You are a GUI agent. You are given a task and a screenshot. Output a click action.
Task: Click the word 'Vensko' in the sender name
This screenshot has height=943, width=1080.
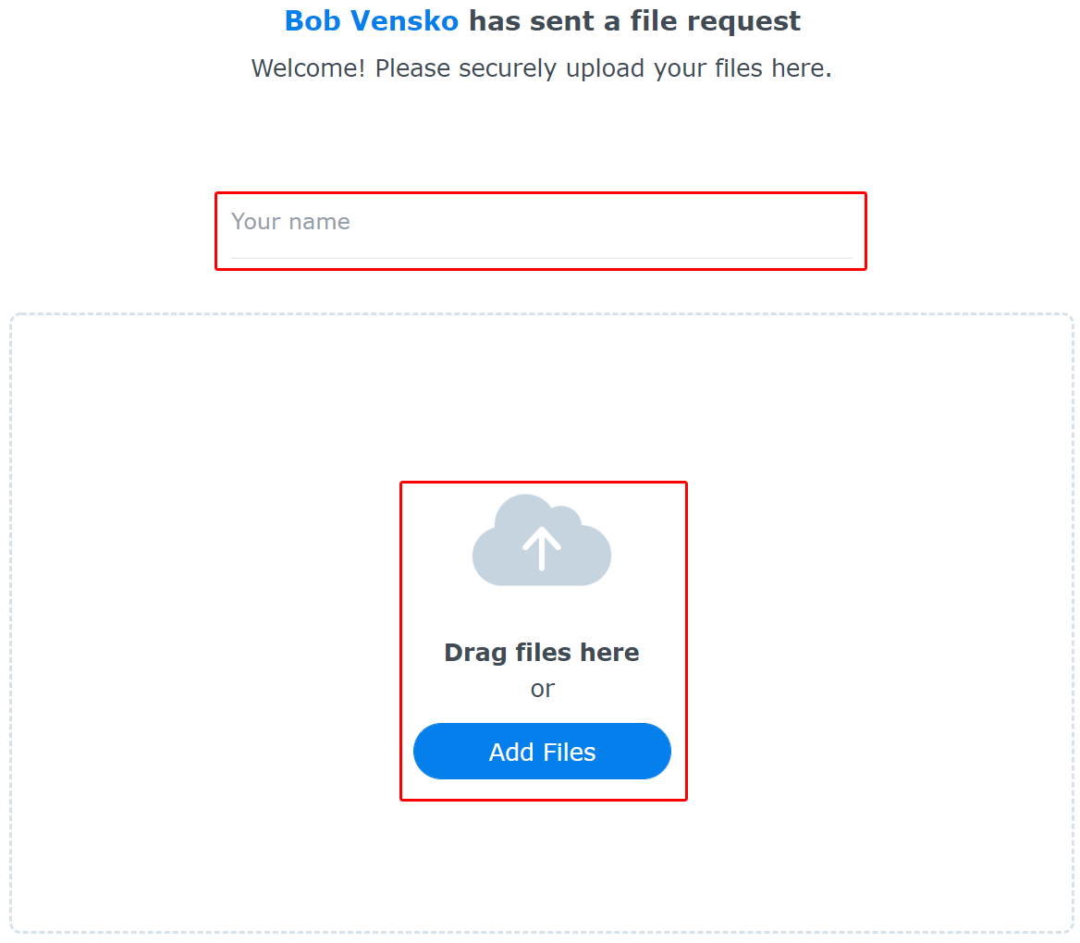pos(404,20)
